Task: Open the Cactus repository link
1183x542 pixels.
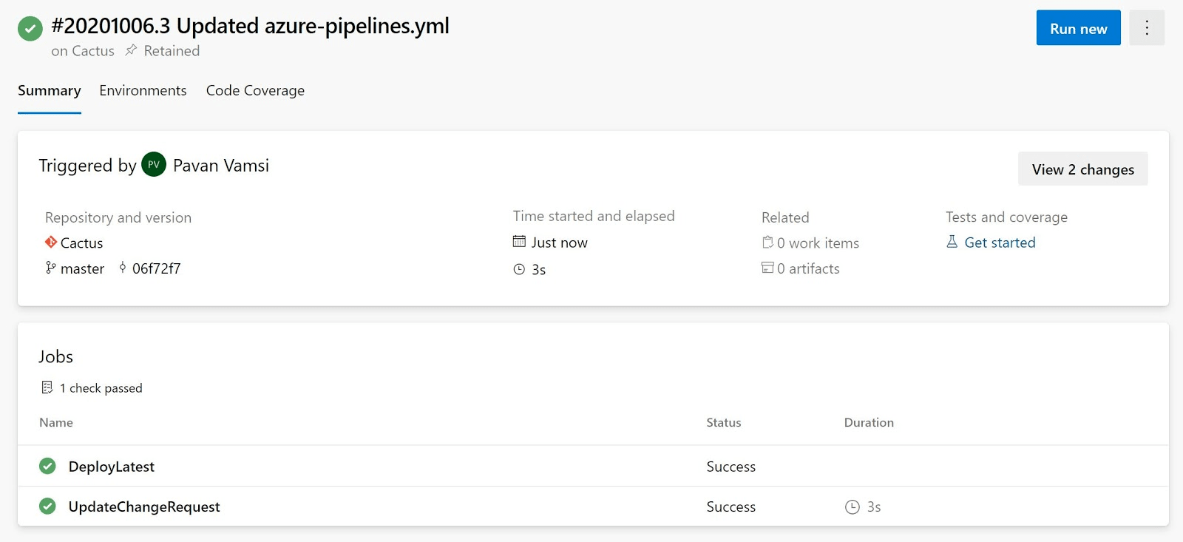Action: pos(81,243)
